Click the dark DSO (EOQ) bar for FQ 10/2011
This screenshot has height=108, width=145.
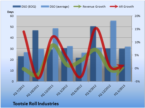tap(35, 56)
